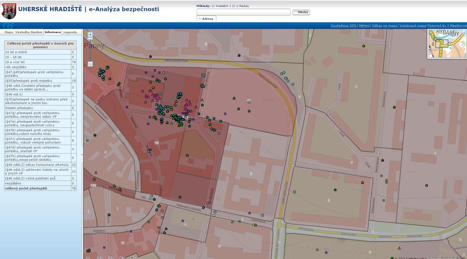This screenshot has height=259, width=467.
Task: Zoom in with the map plus button
Action: 90,35
